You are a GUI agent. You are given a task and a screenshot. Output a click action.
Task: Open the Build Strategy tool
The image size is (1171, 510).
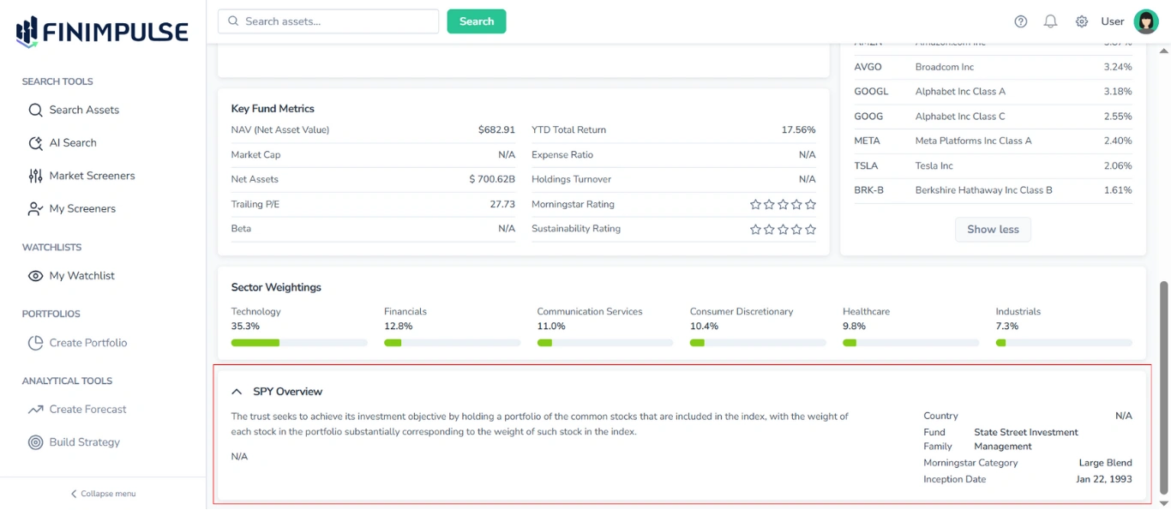[x=86, y=441]
